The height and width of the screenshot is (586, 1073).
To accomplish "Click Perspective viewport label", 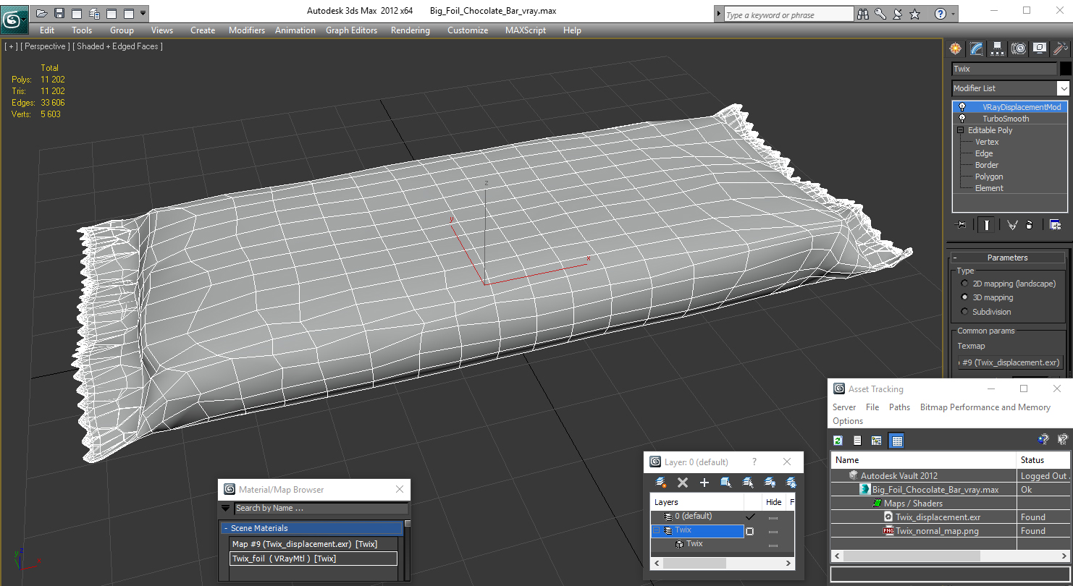I will click(x=46, y=46).
